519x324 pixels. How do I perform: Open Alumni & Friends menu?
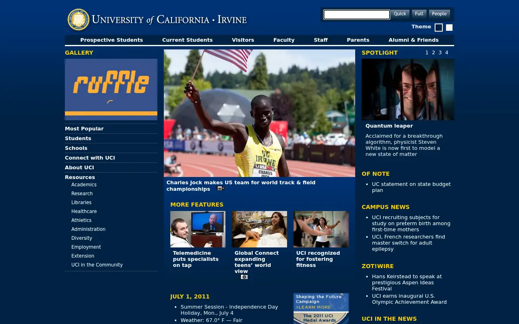(414, 40)
